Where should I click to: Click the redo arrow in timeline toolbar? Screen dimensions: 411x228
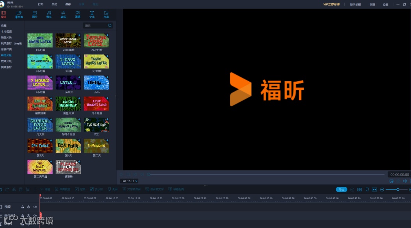[x=7, y=189]
